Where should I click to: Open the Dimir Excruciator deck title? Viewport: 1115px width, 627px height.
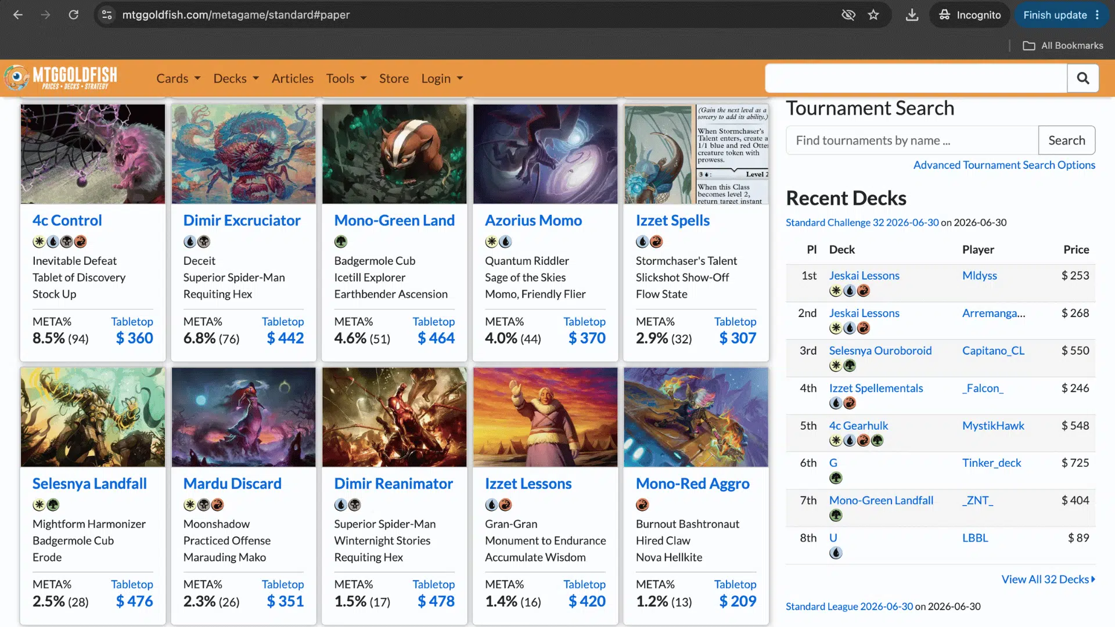point(242,220)
